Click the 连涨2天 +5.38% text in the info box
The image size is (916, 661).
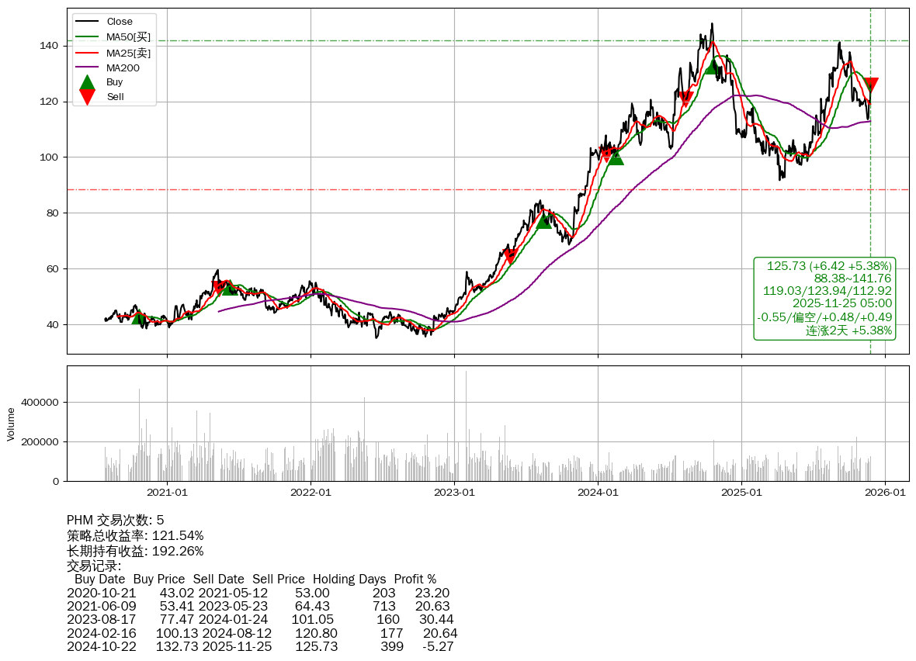tap(848, 330)
